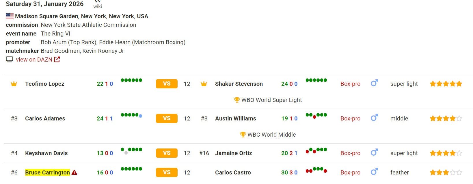
Task: Click the trophy icon for WBC World Middle
Action: click(x=243, y=135)
